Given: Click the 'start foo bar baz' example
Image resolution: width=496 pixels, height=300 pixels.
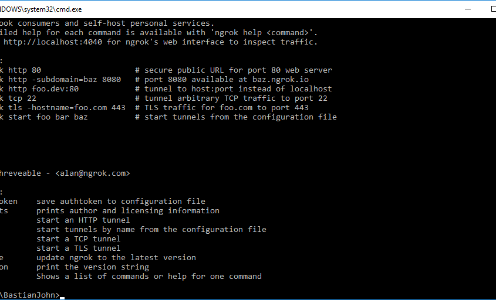Looking at the screenshot, I should tap(48, 117).
